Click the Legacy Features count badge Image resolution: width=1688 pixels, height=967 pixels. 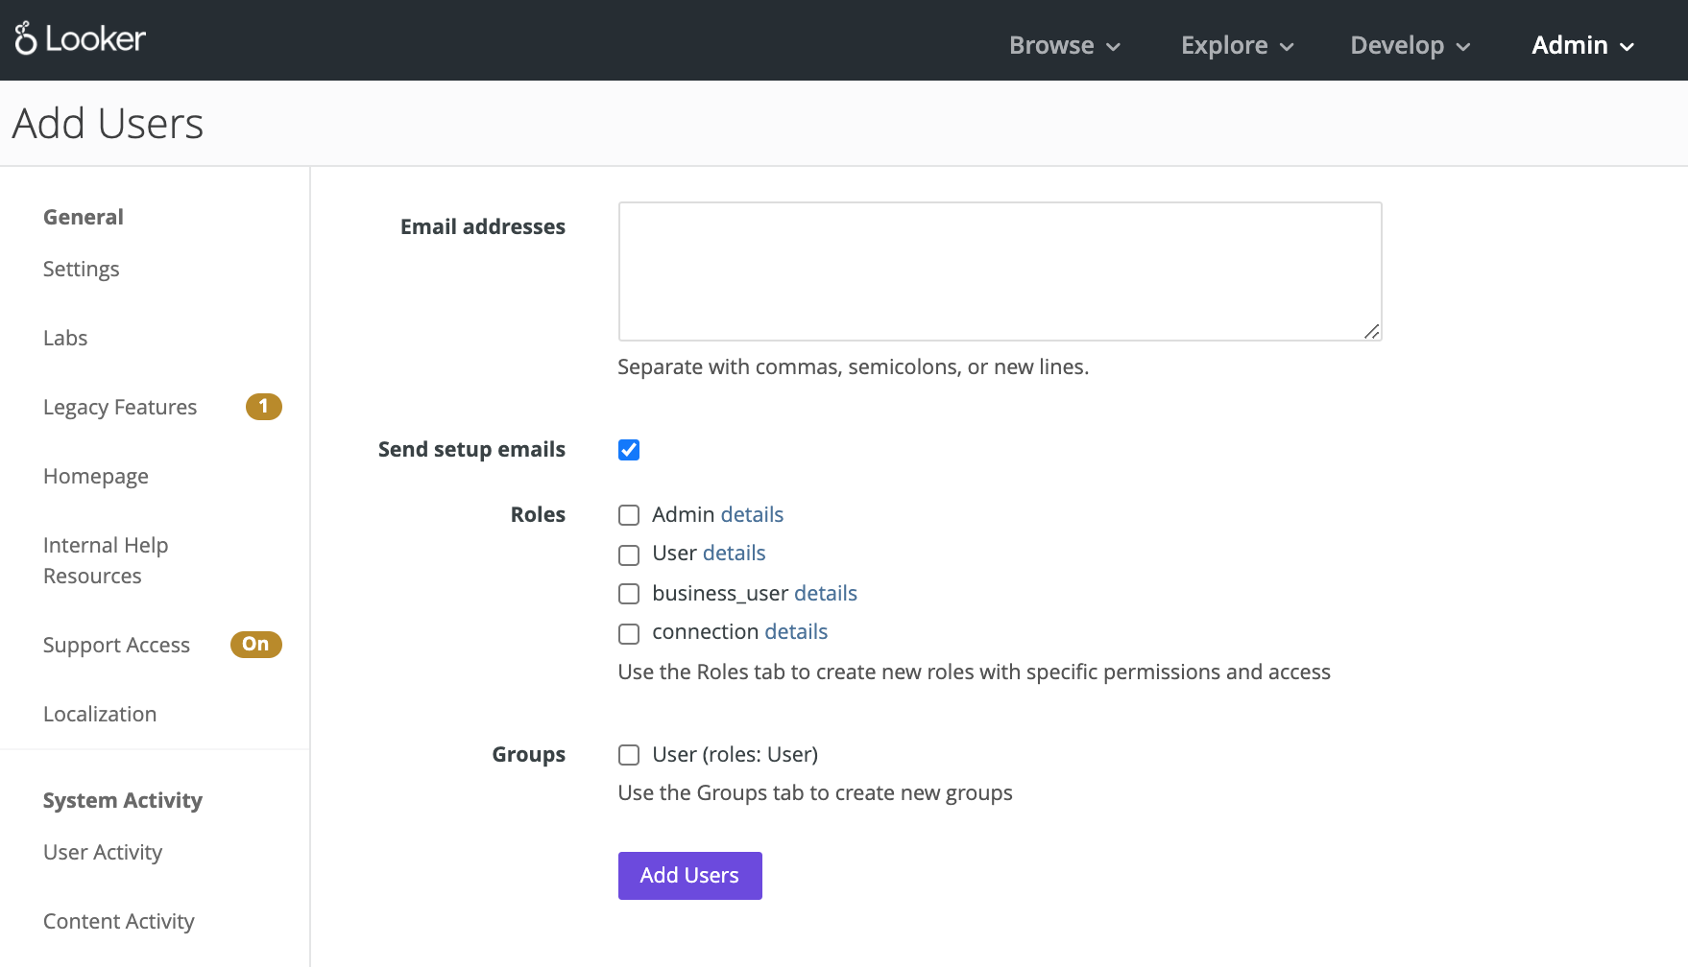click(264, 407)
